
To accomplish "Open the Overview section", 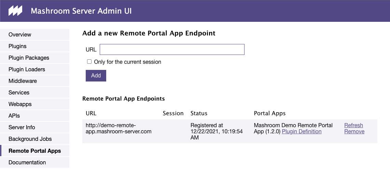I will [x=34, y=34].
